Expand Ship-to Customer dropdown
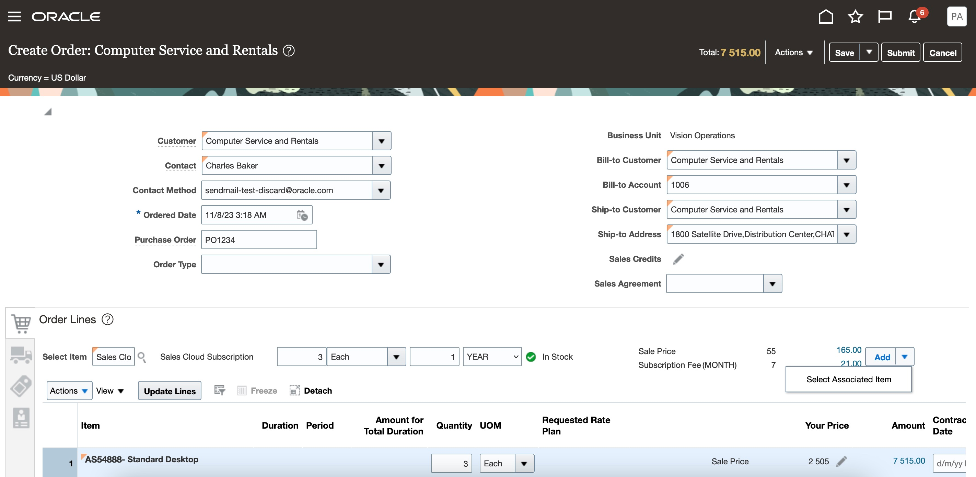 (x=846, y=210)
